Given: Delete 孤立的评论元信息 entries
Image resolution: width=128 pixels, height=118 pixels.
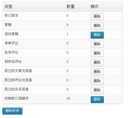Looking at the screenshot, I should 97,81.
